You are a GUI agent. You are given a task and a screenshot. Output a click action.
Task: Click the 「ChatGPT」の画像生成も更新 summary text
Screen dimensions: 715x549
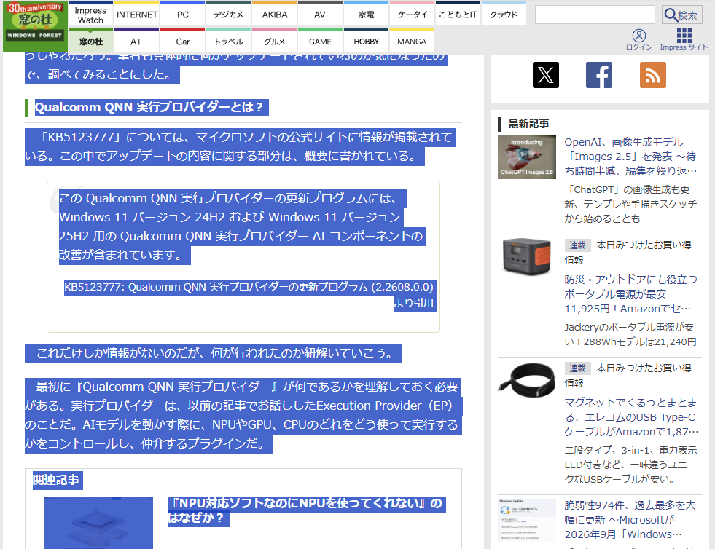point(630,204)
